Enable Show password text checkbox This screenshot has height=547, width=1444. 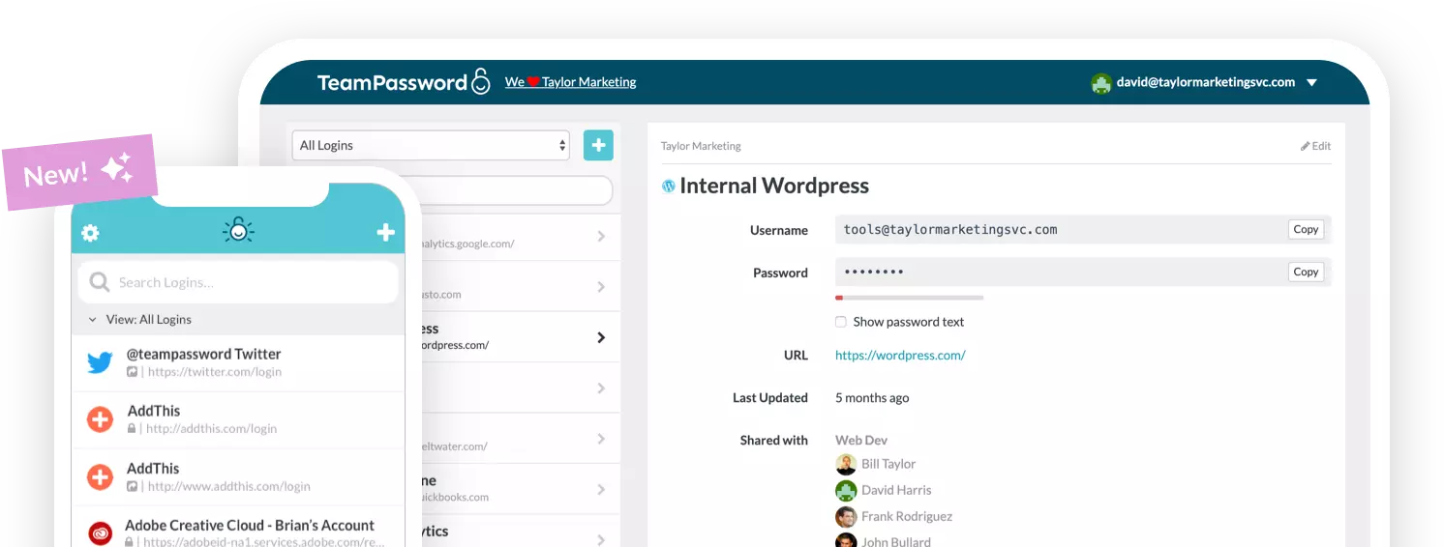coord(841,322)
